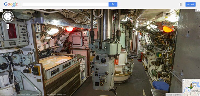Screen dimensions: 200x96
Task: Pan the view left with the compass arrow
Action: [5, 16]
